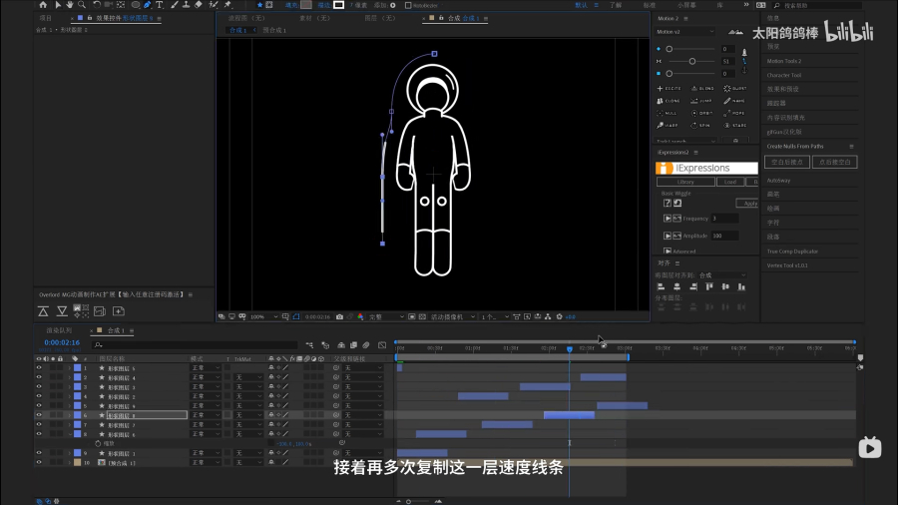This screenshot has height=505, width=898.
Task: Select the Ellipse shape tool
Action: pos(136,5)
